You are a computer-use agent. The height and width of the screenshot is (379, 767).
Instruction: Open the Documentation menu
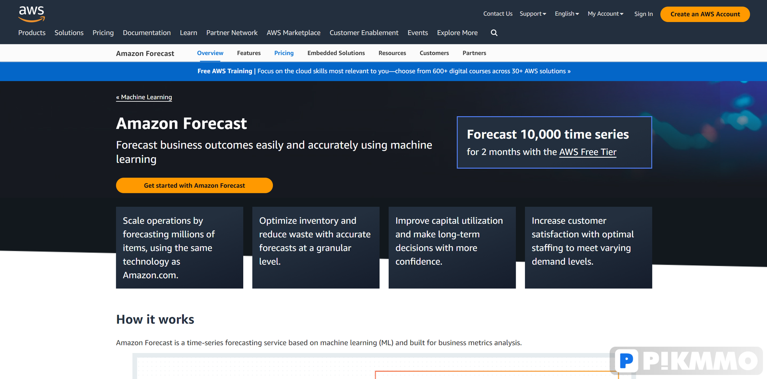[147, 33]
